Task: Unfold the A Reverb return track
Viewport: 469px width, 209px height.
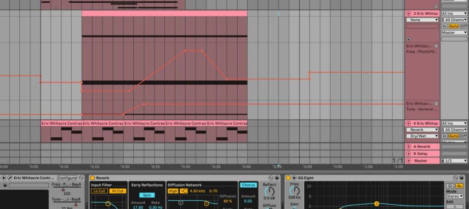Action: [x=409, y=147]
